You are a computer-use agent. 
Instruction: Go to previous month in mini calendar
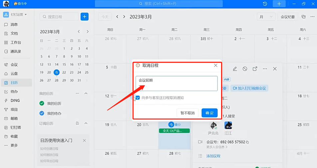coord(79,32)
